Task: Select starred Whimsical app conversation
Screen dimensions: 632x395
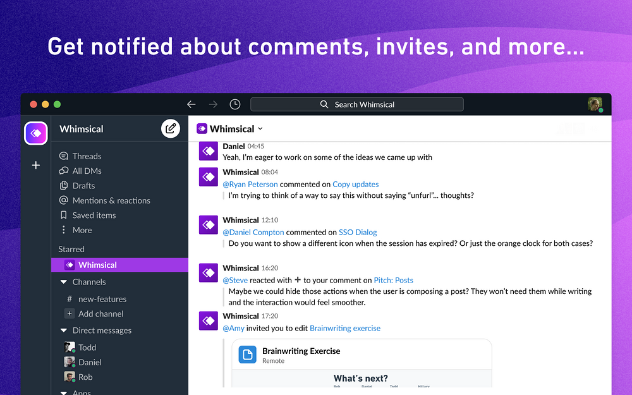Action: [x=119, y=265]
